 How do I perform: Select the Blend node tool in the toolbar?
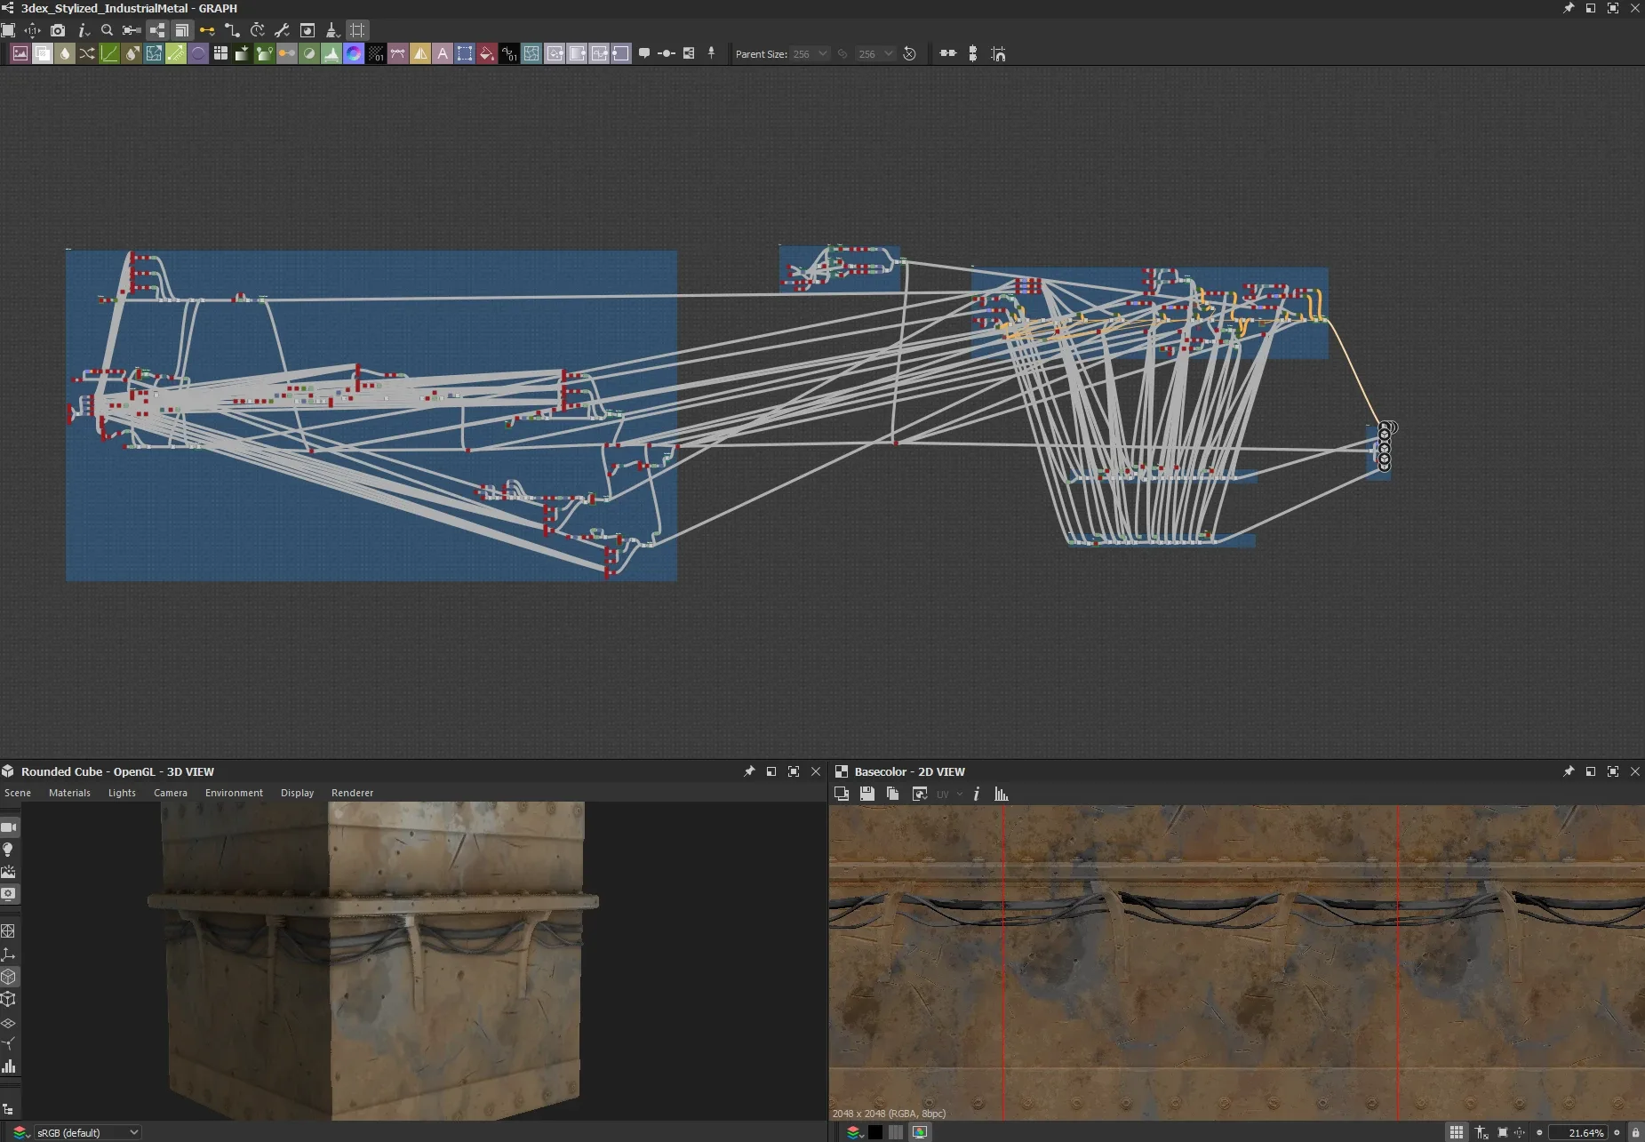42,53
